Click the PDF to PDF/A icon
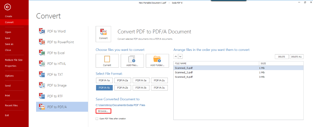 click(42, 107)
